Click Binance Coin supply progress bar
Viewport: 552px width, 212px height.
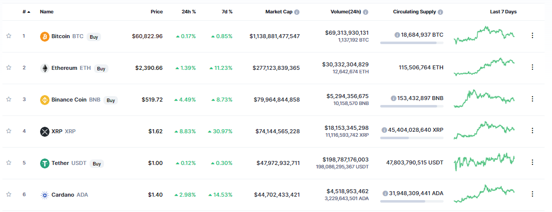click(411, 106)
